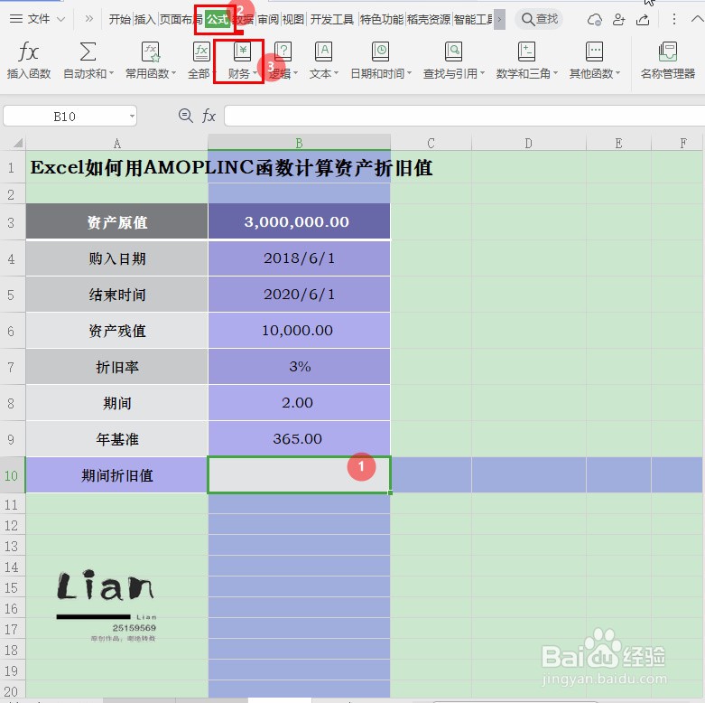Select the 期间 label cell in row 8

pyautogui.click(x=117, y=402)
